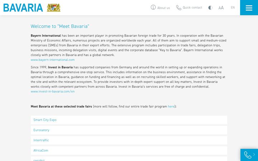Open the EN language selector
The width and height of the screenshot is (258, 161).
pyautogui.click(x=233, y=8)
